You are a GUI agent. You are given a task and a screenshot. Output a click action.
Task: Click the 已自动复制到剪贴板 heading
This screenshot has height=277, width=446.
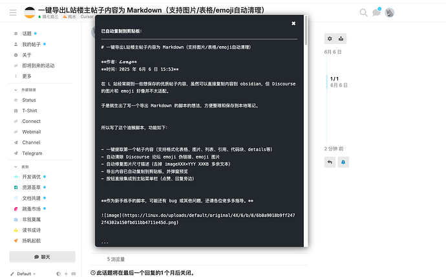pos(122,31)
